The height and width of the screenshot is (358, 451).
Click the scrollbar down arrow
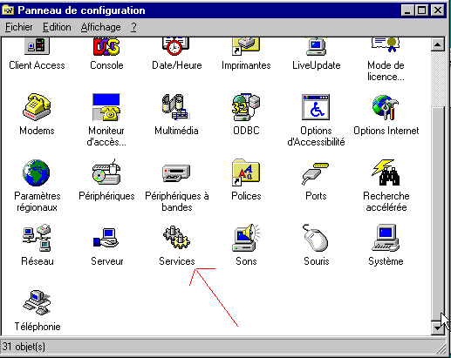point(438,328)
